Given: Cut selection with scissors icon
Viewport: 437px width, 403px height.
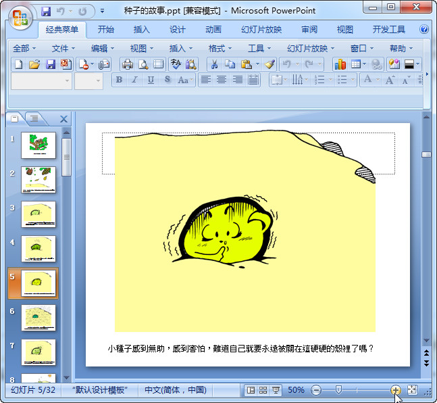Looking at the screenshot, I should click(x=214, y=64).
